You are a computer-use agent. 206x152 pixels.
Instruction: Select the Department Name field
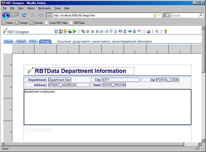click(x=60, y=80)
